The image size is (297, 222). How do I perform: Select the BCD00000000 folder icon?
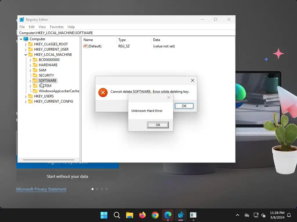click(35, 60)
